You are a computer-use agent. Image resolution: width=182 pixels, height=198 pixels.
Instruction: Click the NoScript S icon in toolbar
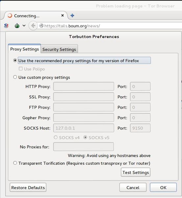[6, 26]
